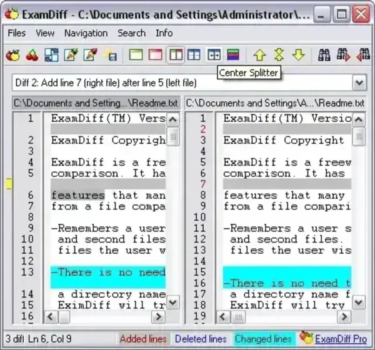This screenshot has height=350, width=375.
Task: Click the Save diff floppy disk icon
Action: tap(110, 55)
